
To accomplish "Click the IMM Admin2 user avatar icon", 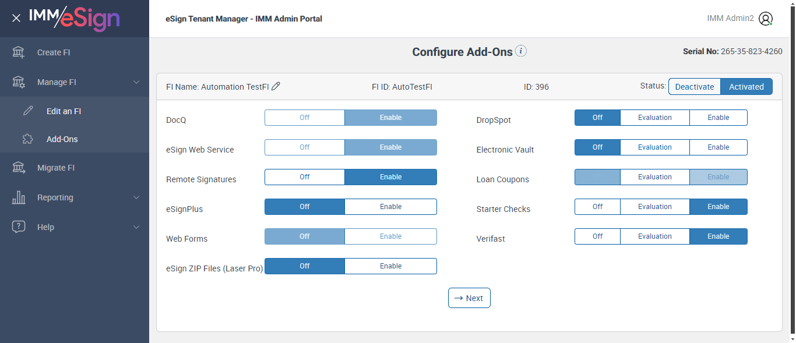I will 766,19.
